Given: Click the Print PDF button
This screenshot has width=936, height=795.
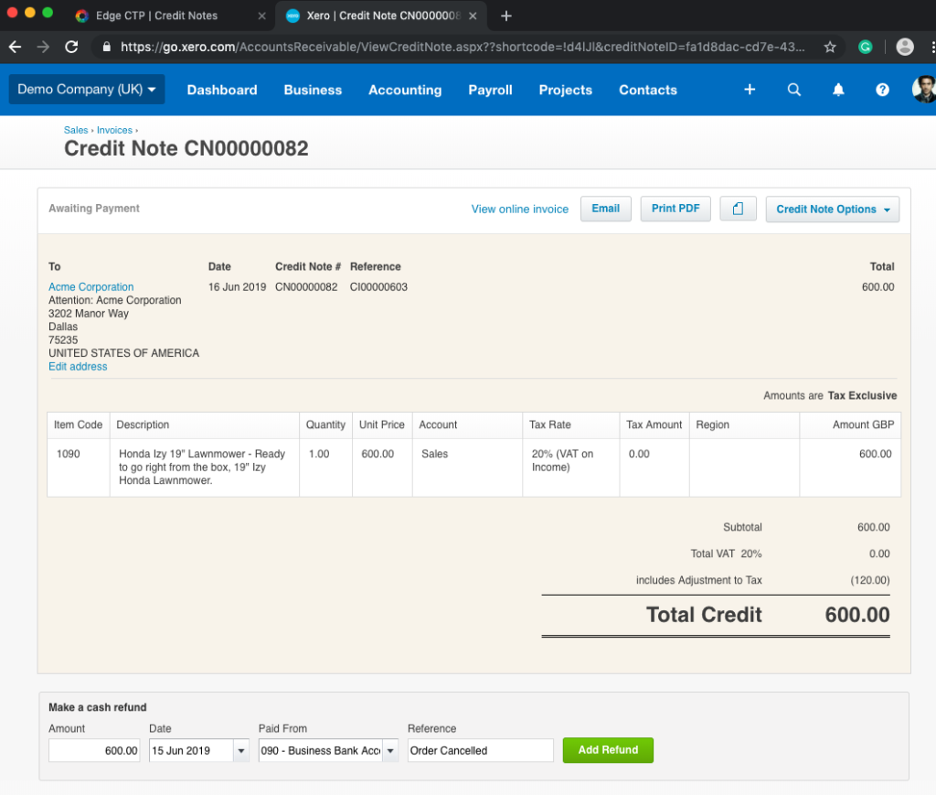Looking at the screenshot, I should pos(675,209).
